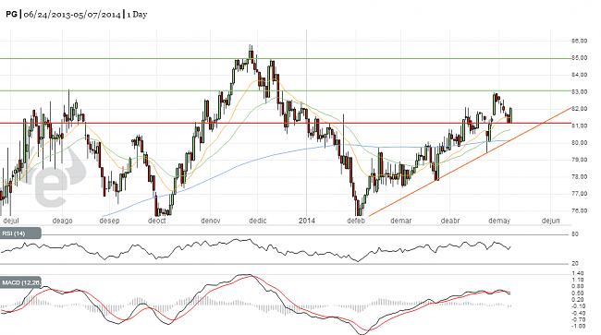Click the 'defeb' x-axis month label
The width and height of the screenshot is (601, 335).
click(356, 221)
